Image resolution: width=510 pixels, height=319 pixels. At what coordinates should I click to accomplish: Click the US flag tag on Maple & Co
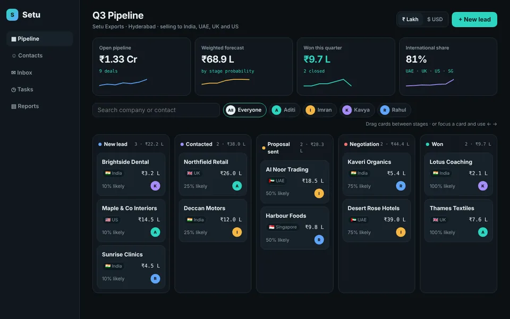[111, 220]
